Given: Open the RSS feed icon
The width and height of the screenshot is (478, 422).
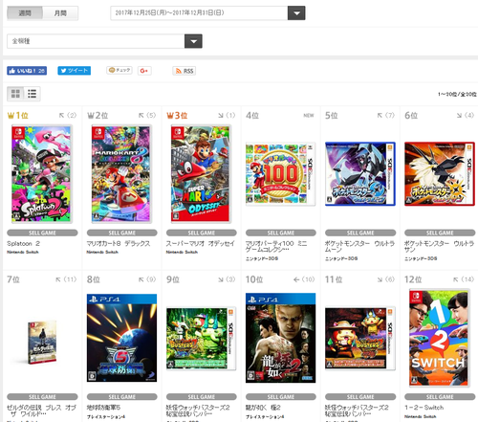Looking at the screenshot, I should (x=185, y=71).
